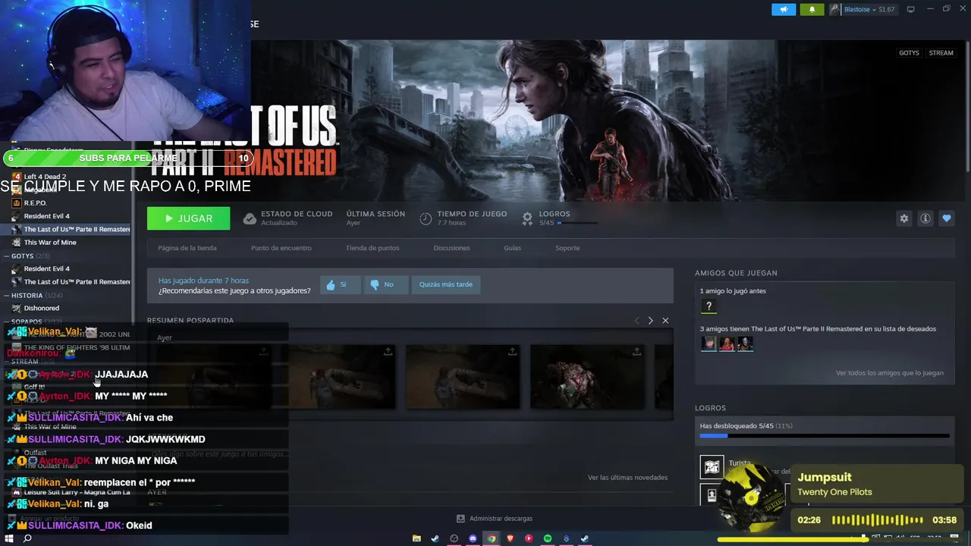Screen dimensions: 971x546
Task: Click the friend with question-mark avatar
Action: pos(709,306)
